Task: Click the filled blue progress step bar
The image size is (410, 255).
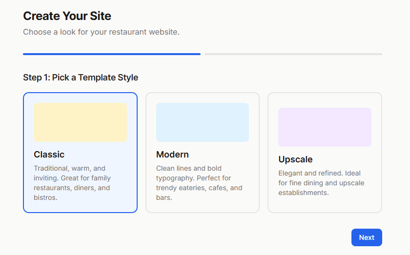Action: coord(112,54)
